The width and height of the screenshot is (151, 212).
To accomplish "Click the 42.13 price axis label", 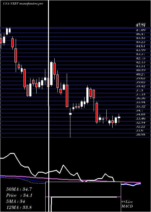I will click(x=141, y=62).
